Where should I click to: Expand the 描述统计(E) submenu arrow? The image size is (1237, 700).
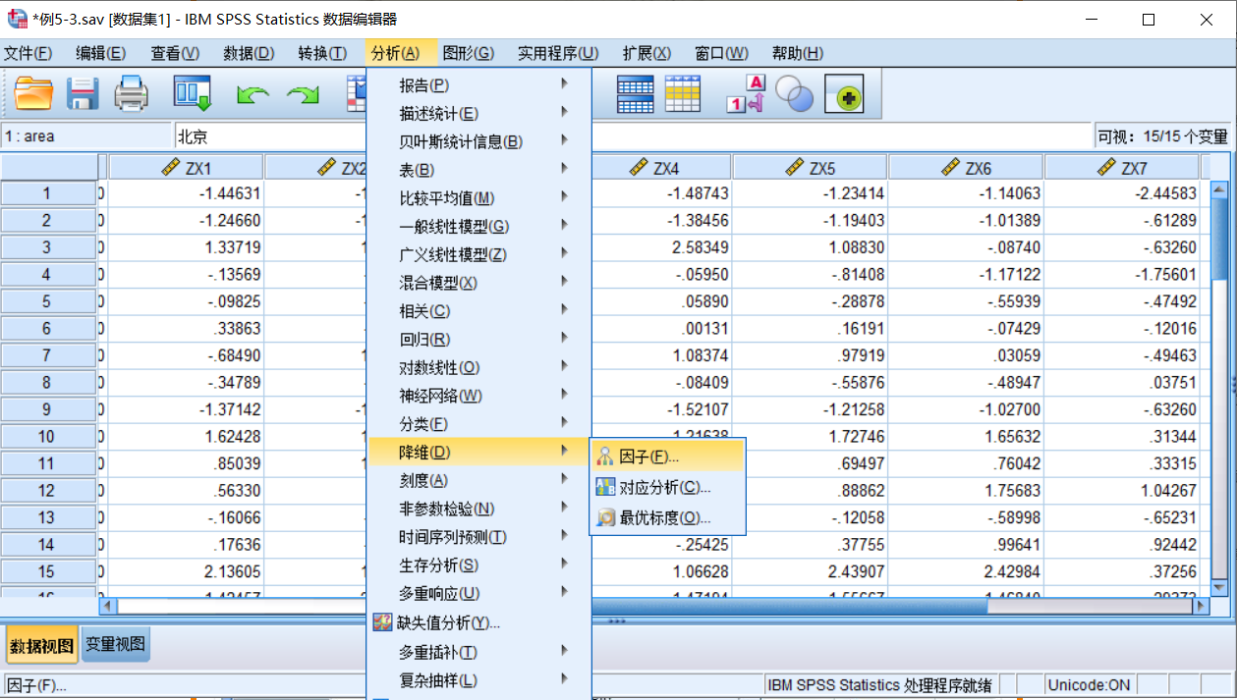(565, 113)
